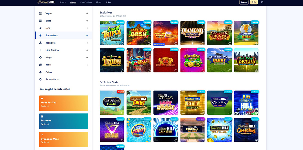Screen dimensions: 303x150
Task: Click the Join button
Action: coord(254,2)
